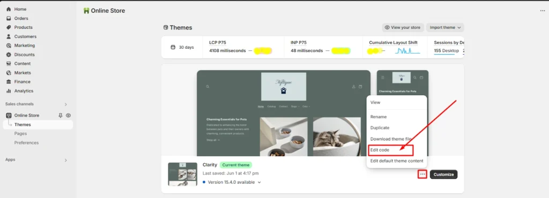
Task: Click the Clarity theme name
Action: [210, 165]
